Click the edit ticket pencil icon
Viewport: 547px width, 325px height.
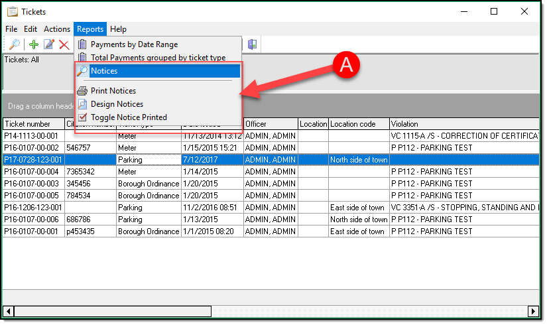(x=49, y=44)
